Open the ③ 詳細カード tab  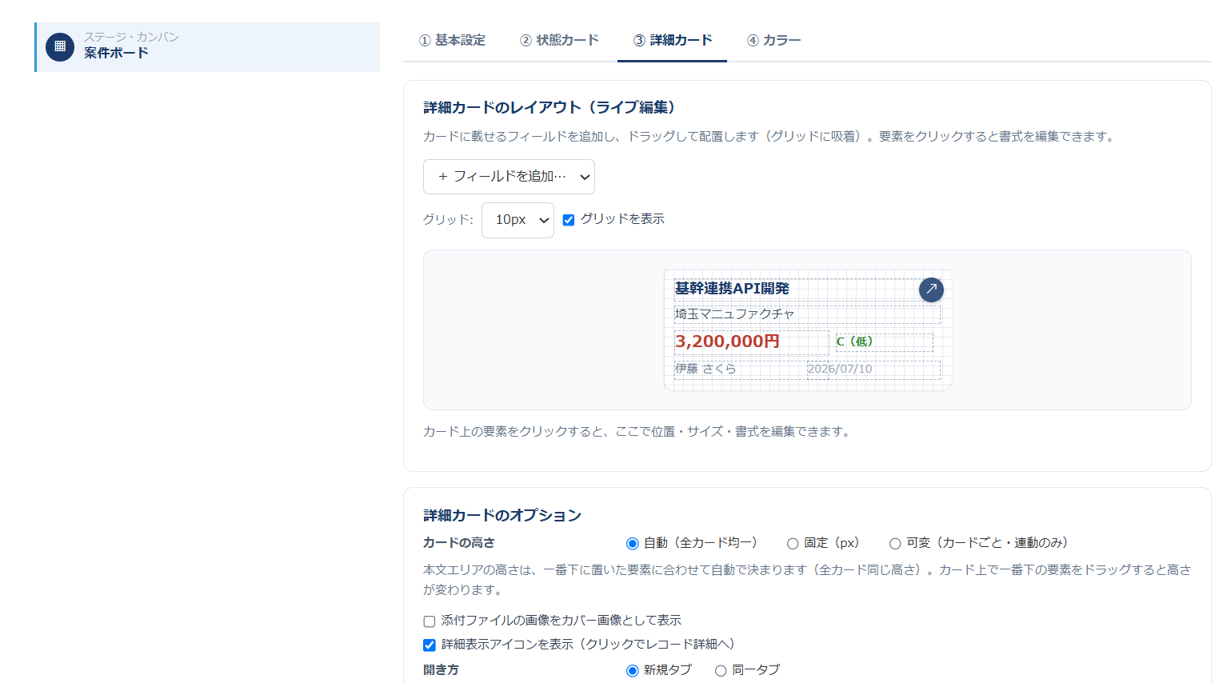[673, 40]
